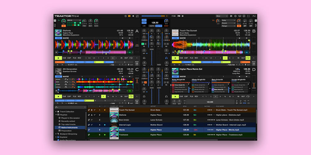Open Recently added playlist
Viewport: 311px width, 155px height.
point(68,121)
